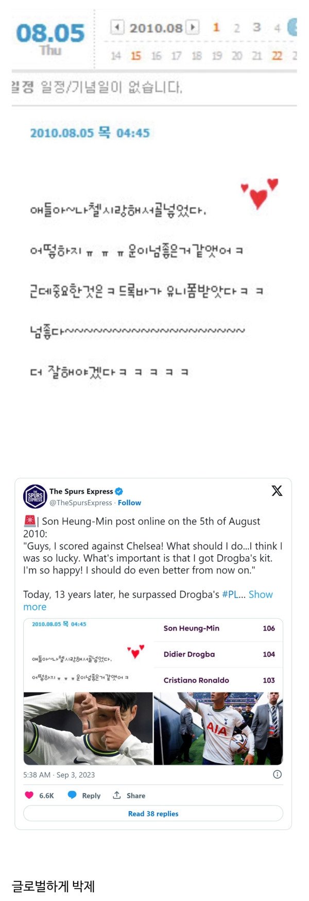Viewport: 309px width, 901px height.
Task: Click The Spurs Express profile avatar
Action: point(35,496)
